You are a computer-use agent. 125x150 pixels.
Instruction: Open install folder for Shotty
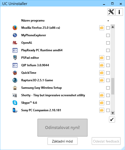pos(102,95)
